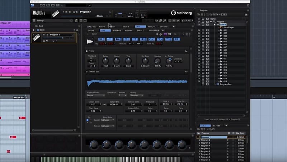Click the waveform zone icon
The width and height of the screenshot is (287, 162).
[x=90, y=41]
